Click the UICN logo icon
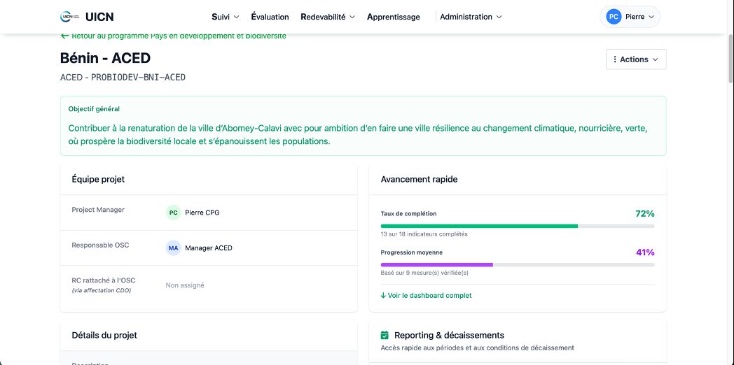734x365 pixels. tap(70, 17)
